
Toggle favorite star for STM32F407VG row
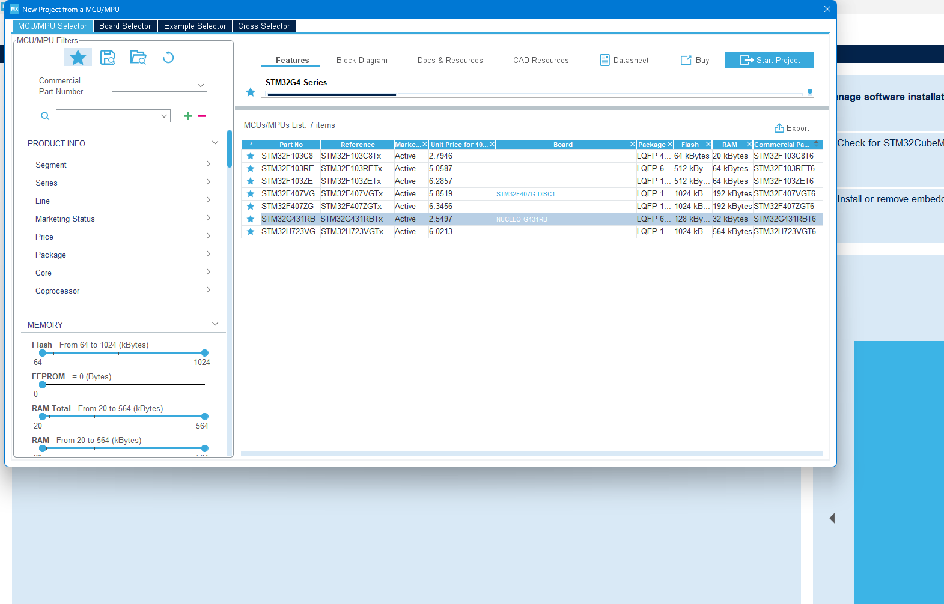click(251, 194)
